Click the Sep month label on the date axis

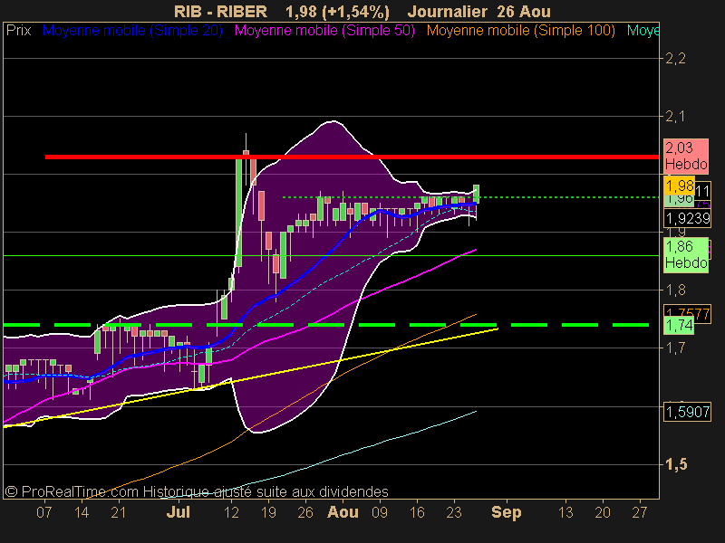(x=507, y=512)
